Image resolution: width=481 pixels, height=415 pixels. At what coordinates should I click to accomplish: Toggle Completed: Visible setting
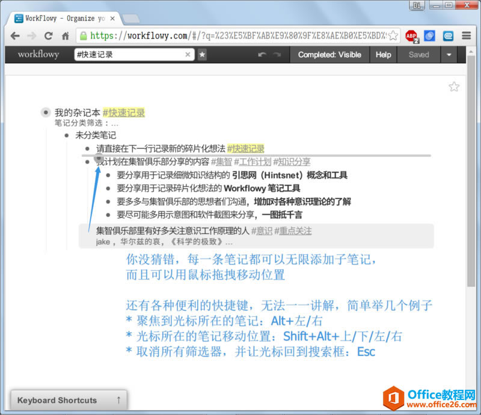pos(329,55)
